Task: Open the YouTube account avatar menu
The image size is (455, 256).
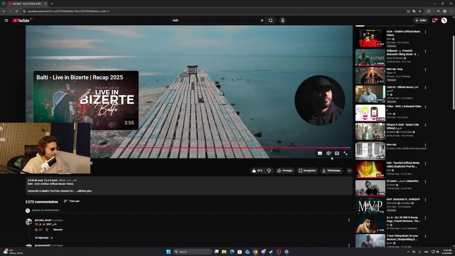Action: coord(444,20)
